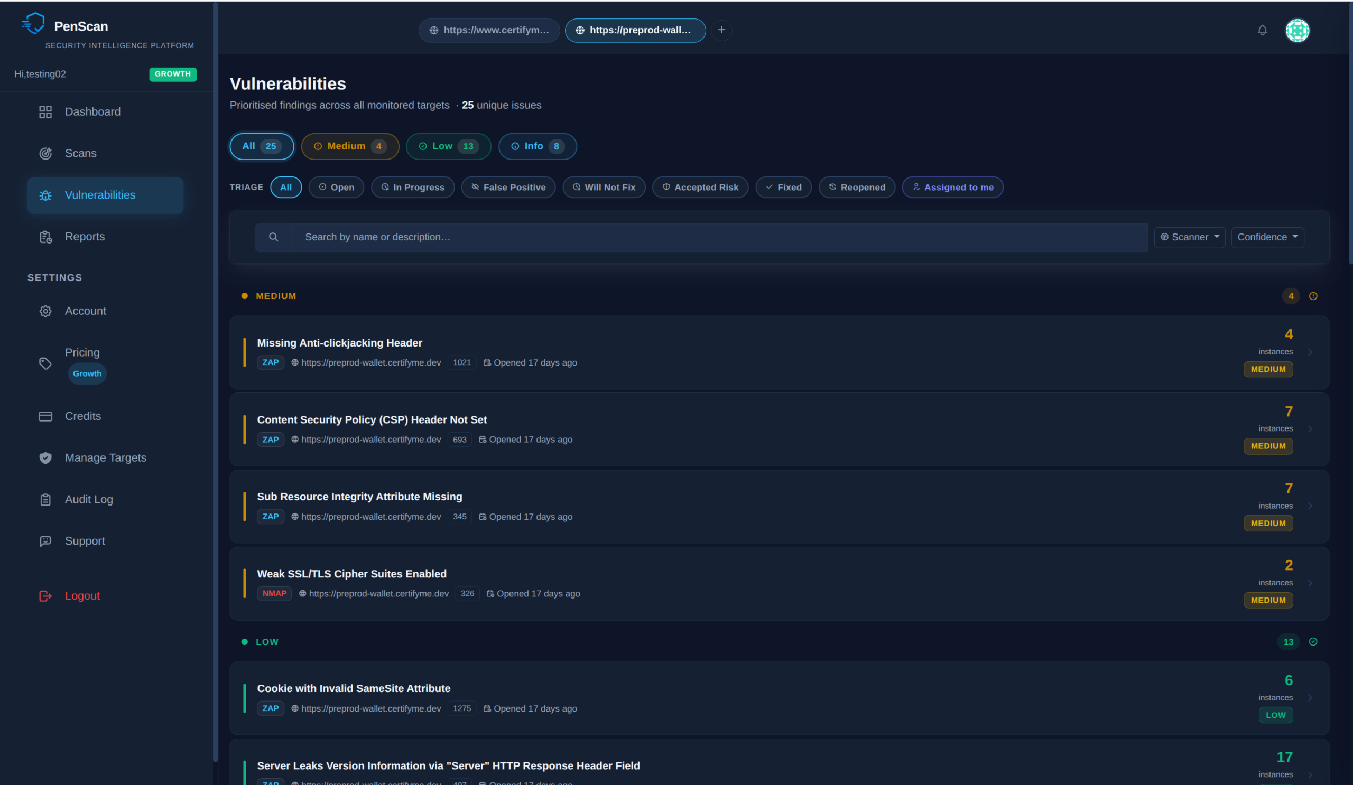Click the search magnifier icon
Image resolution: width=1353 pixels, height=785 pixels.
273,237
